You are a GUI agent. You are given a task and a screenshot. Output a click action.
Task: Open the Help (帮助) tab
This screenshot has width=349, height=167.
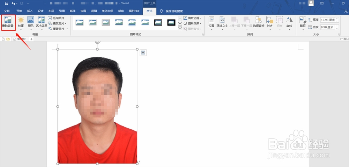click(x=121, y=11)
